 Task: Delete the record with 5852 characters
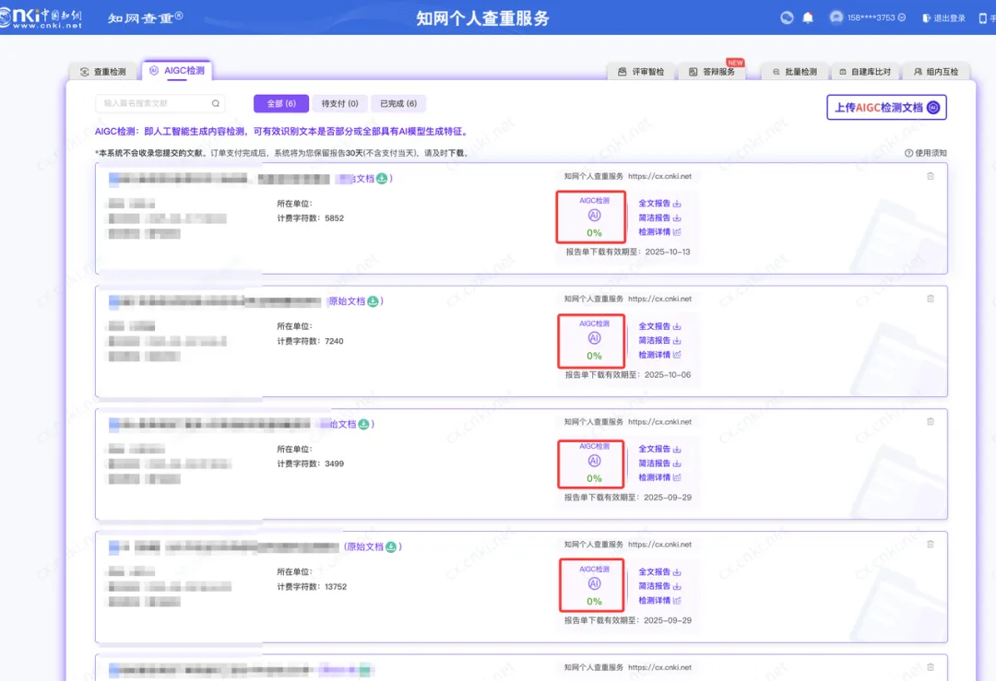931,176
